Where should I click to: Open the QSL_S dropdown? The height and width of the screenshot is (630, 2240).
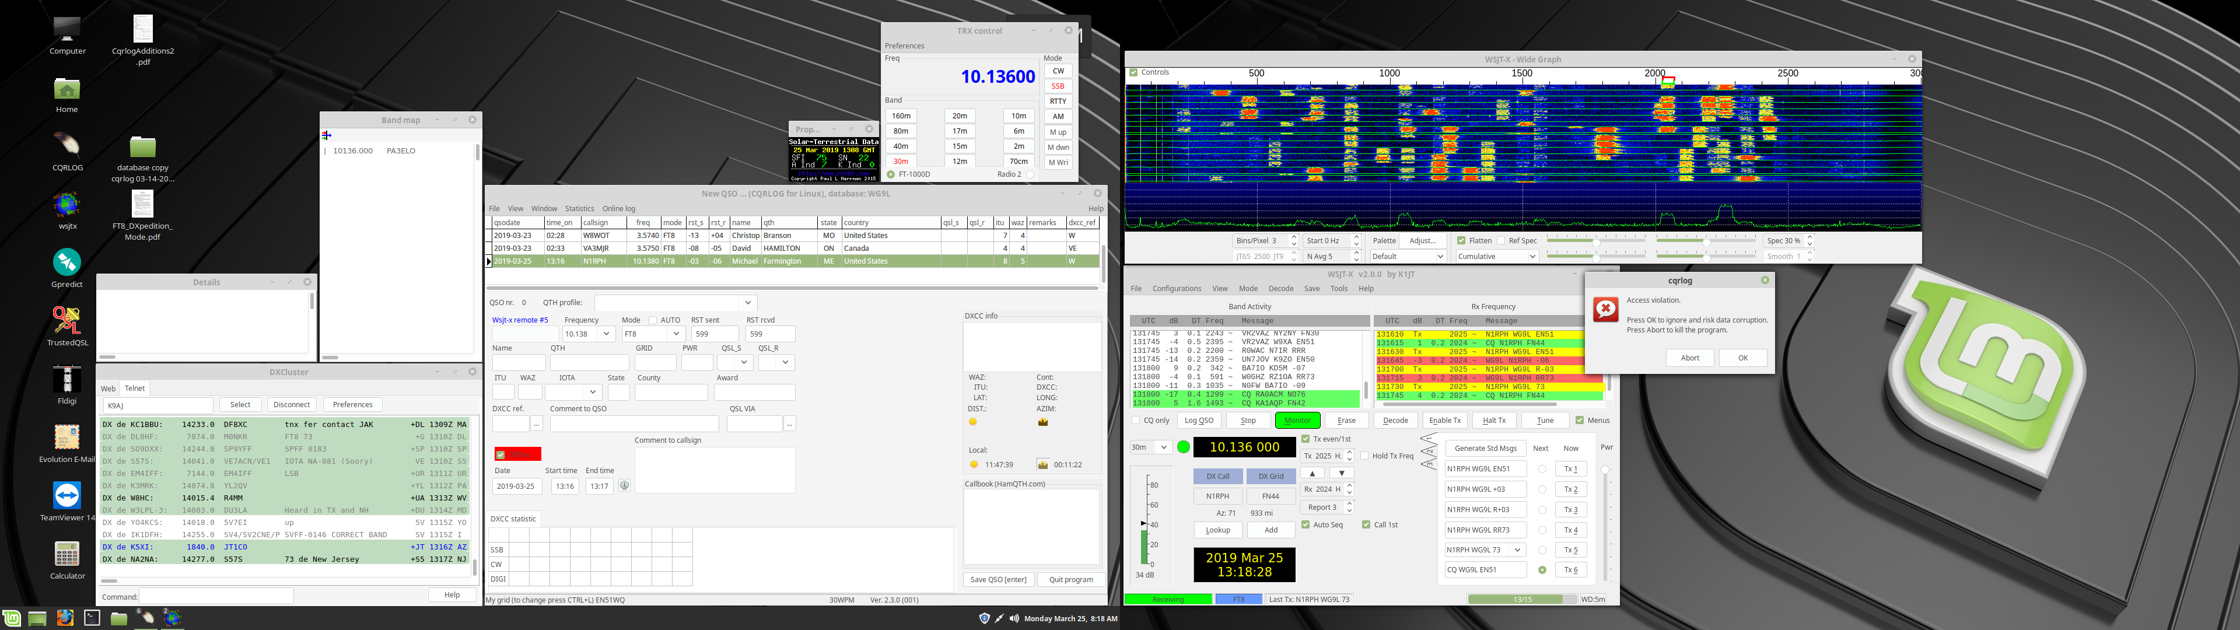(x=745, y=362)
